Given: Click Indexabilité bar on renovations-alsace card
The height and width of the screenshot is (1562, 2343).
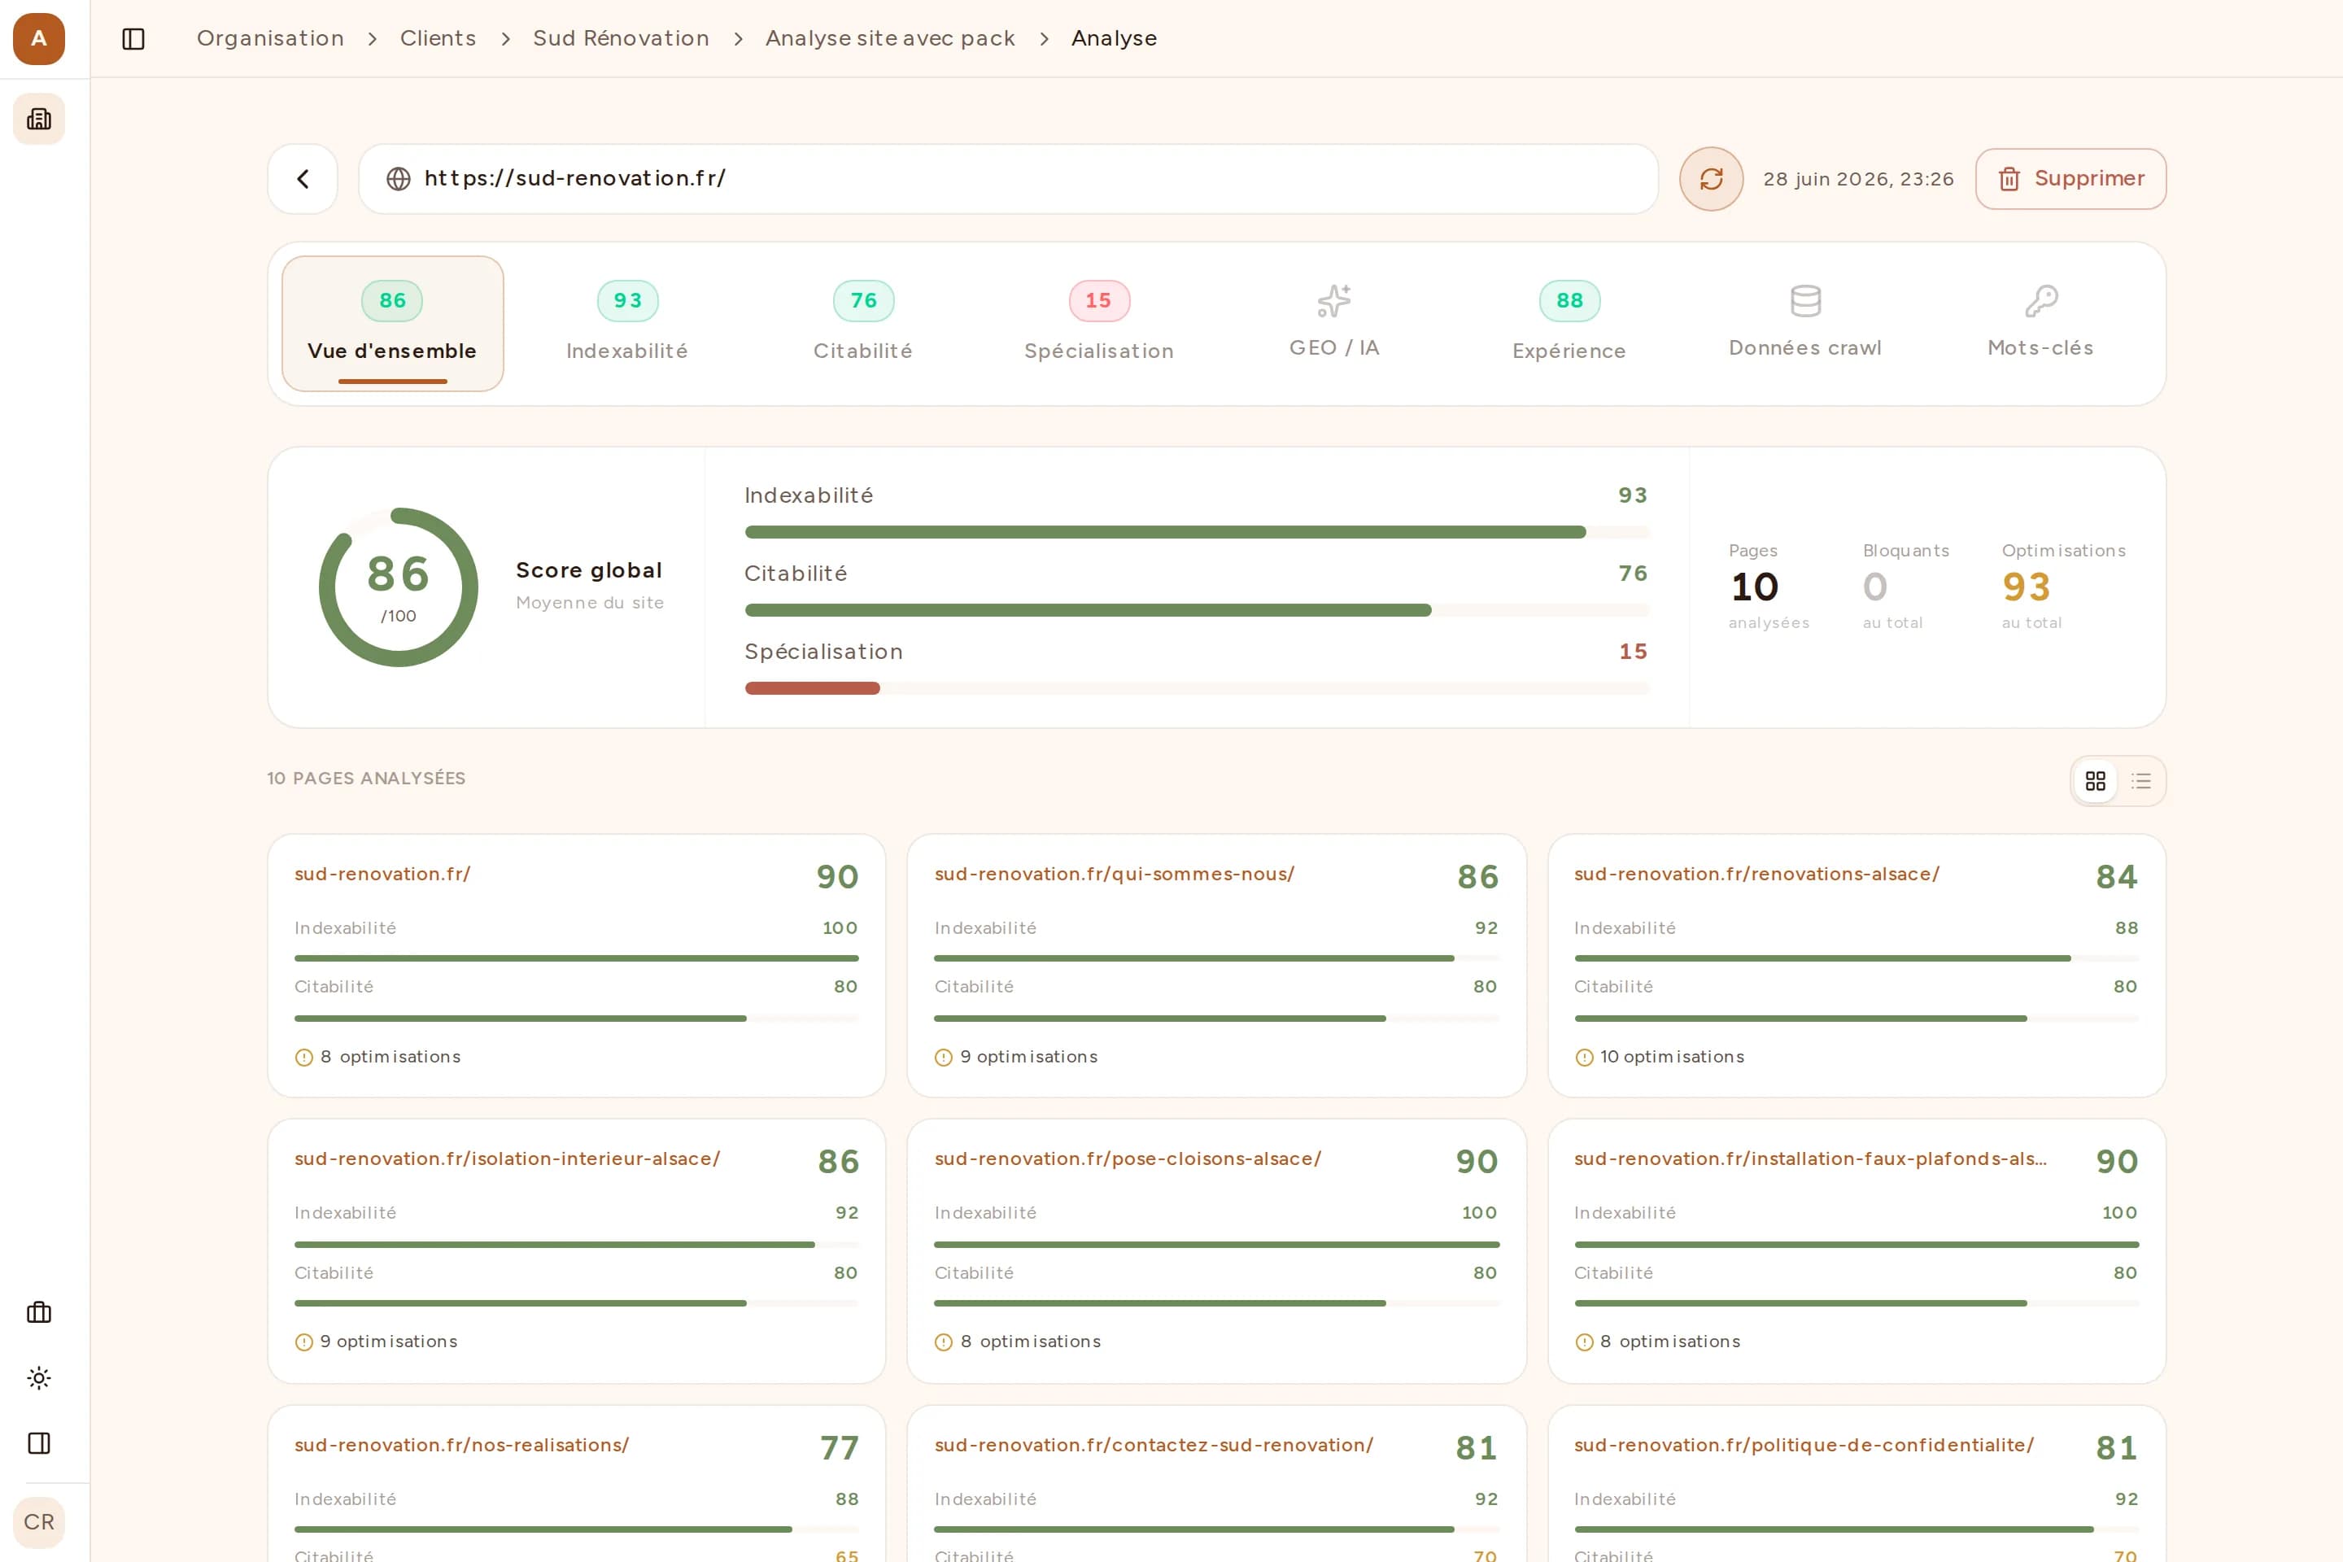Looking at the screenshot, I should click(1856, 958).
